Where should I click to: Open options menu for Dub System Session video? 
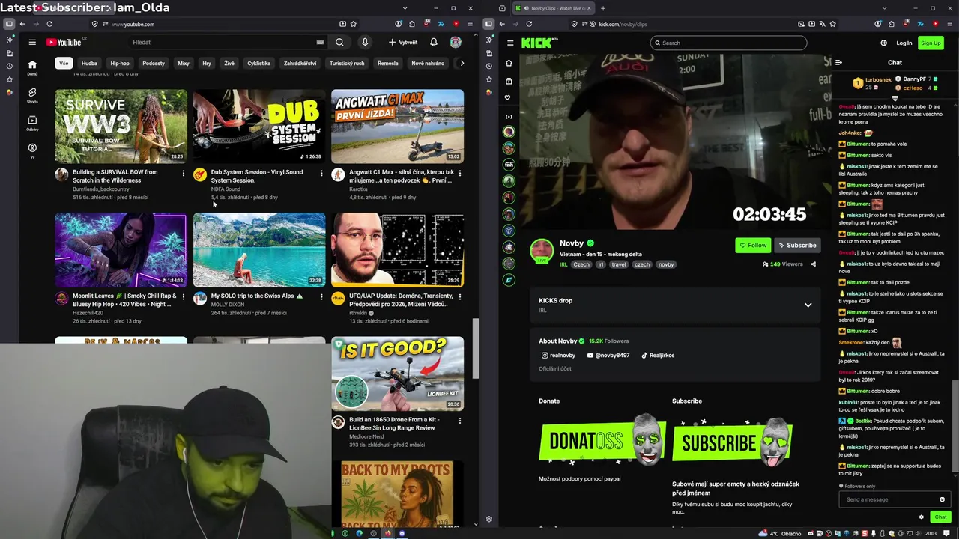321,173
